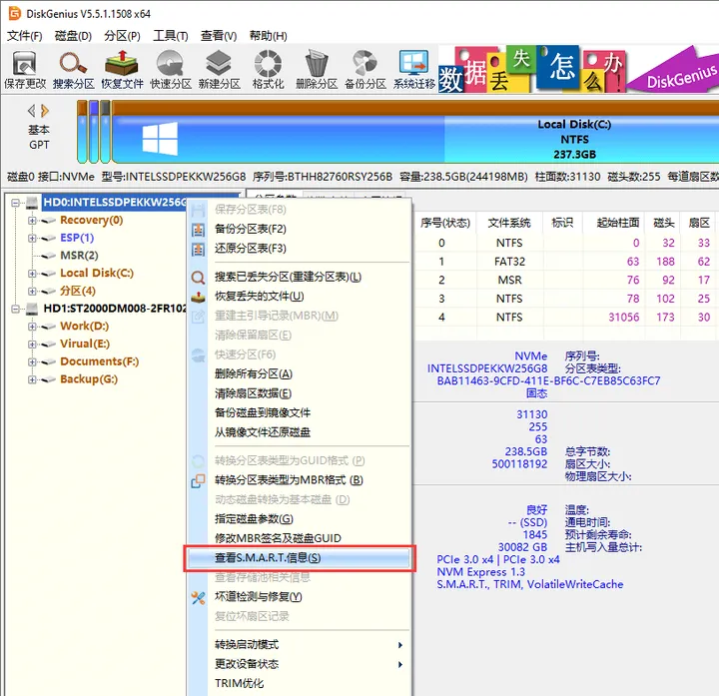Expand the 分区(4) tree node
The height and width of the screenshot is (696, 719).
tap(32, 292)
